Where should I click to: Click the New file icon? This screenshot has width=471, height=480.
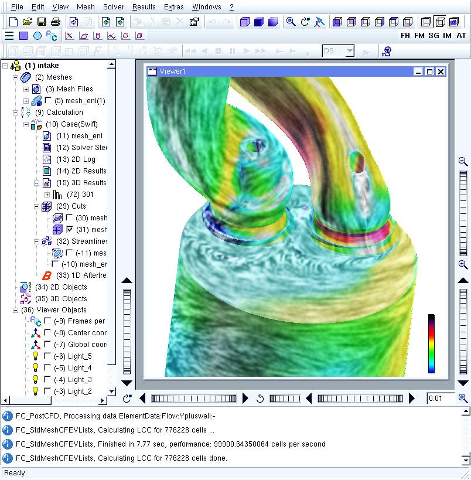(x=13, y=22)
